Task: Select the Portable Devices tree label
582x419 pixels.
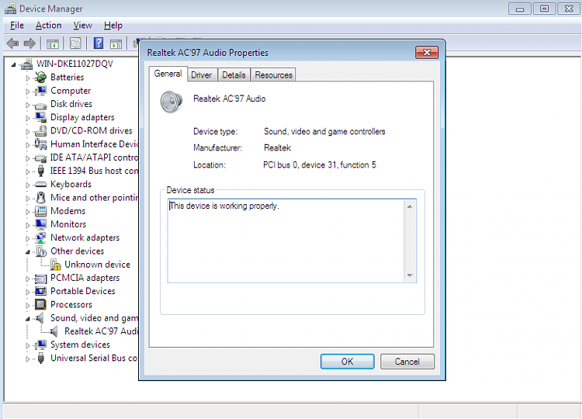Action: coord(83,291)
